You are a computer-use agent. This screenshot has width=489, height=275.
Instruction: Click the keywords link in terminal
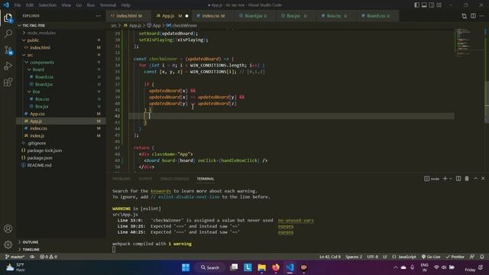tap(161, 191)
